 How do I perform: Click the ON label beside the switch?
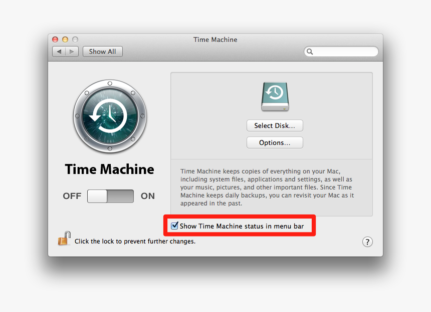click(148, 196)
